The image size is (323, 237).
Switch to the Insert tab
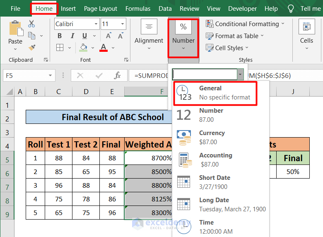click(68, 9)
